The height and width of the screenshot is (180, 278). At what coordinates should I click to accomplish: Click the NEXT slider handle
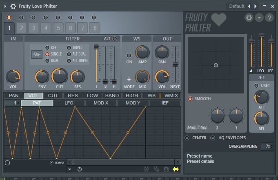pyautogui.click(x=176, y=64)
